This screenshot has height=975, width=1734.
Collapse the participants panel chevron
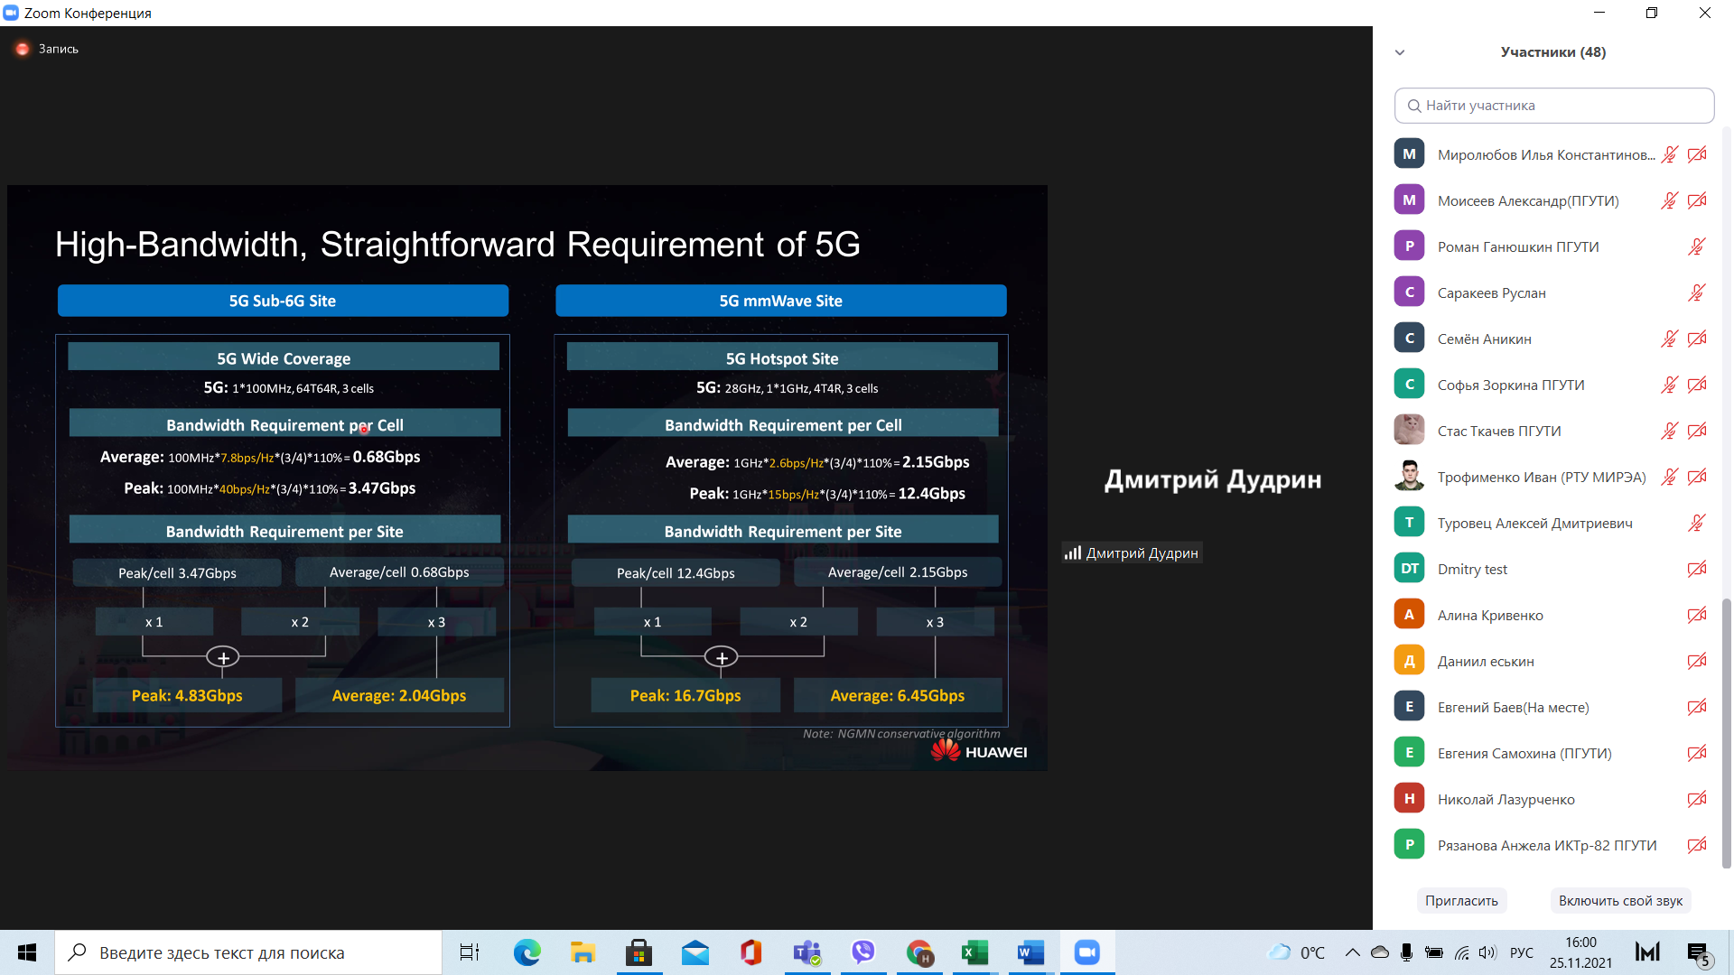[1400, 52]
